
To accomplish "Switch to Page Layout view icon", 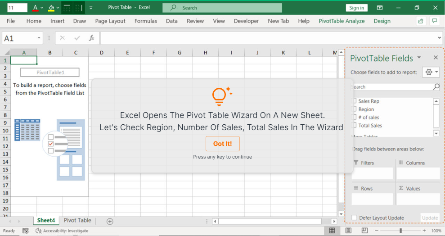I will pos(349,231).
